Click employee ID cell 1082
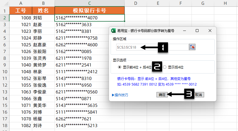Viewport: 238px width, 131px height. [x=21, y=125]
